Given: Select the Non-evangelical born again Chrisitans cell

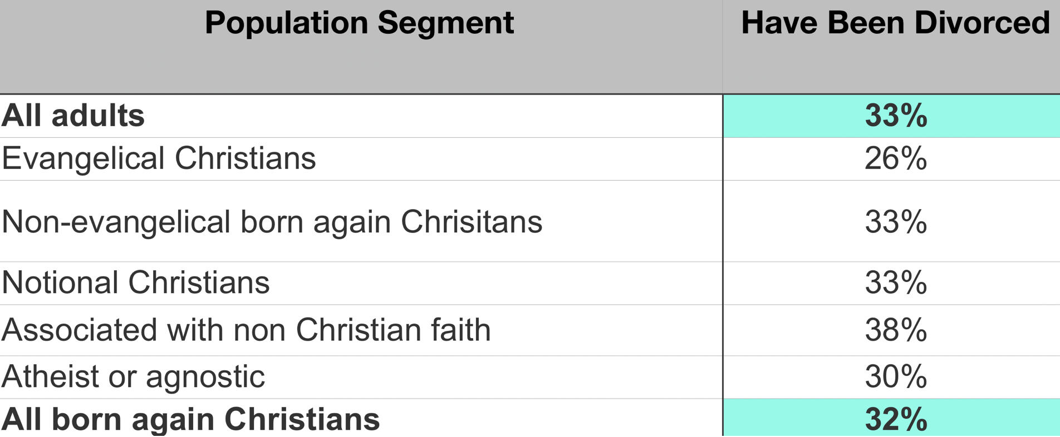Looking at the screenshot, I should 272,221.
